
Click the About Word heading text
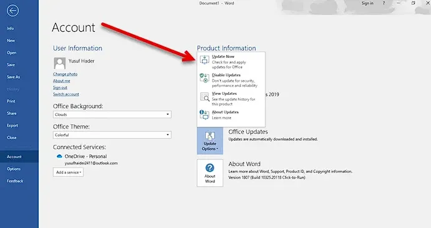[245, 164]
